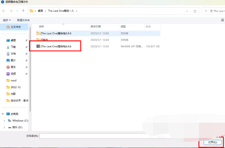Click the date 2023/1/1 12:55 cell
This screenshot has height=148, width=225.
pyautogui.click(x=99, y=46)
